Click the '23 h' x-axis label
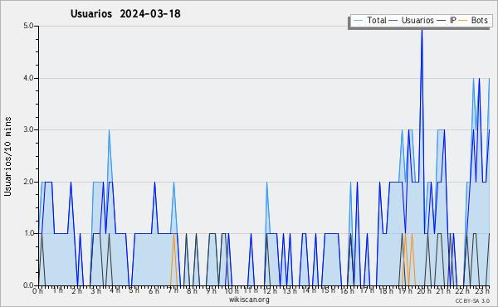 (x=481, y=290)
